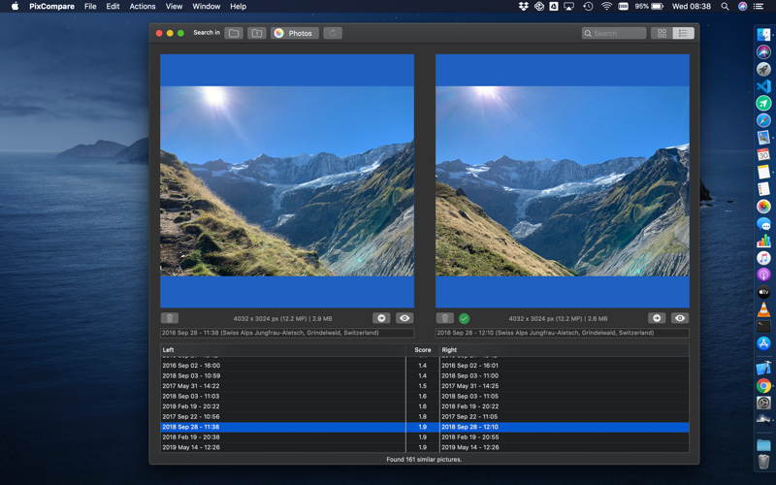Click the second folder icon in the toolbar
Viewport: 776px width, 485px height.
coord(257,33)
